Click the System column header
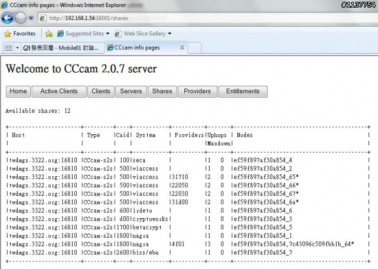Viewport: 378px width, 269px height. pos(146,135)
